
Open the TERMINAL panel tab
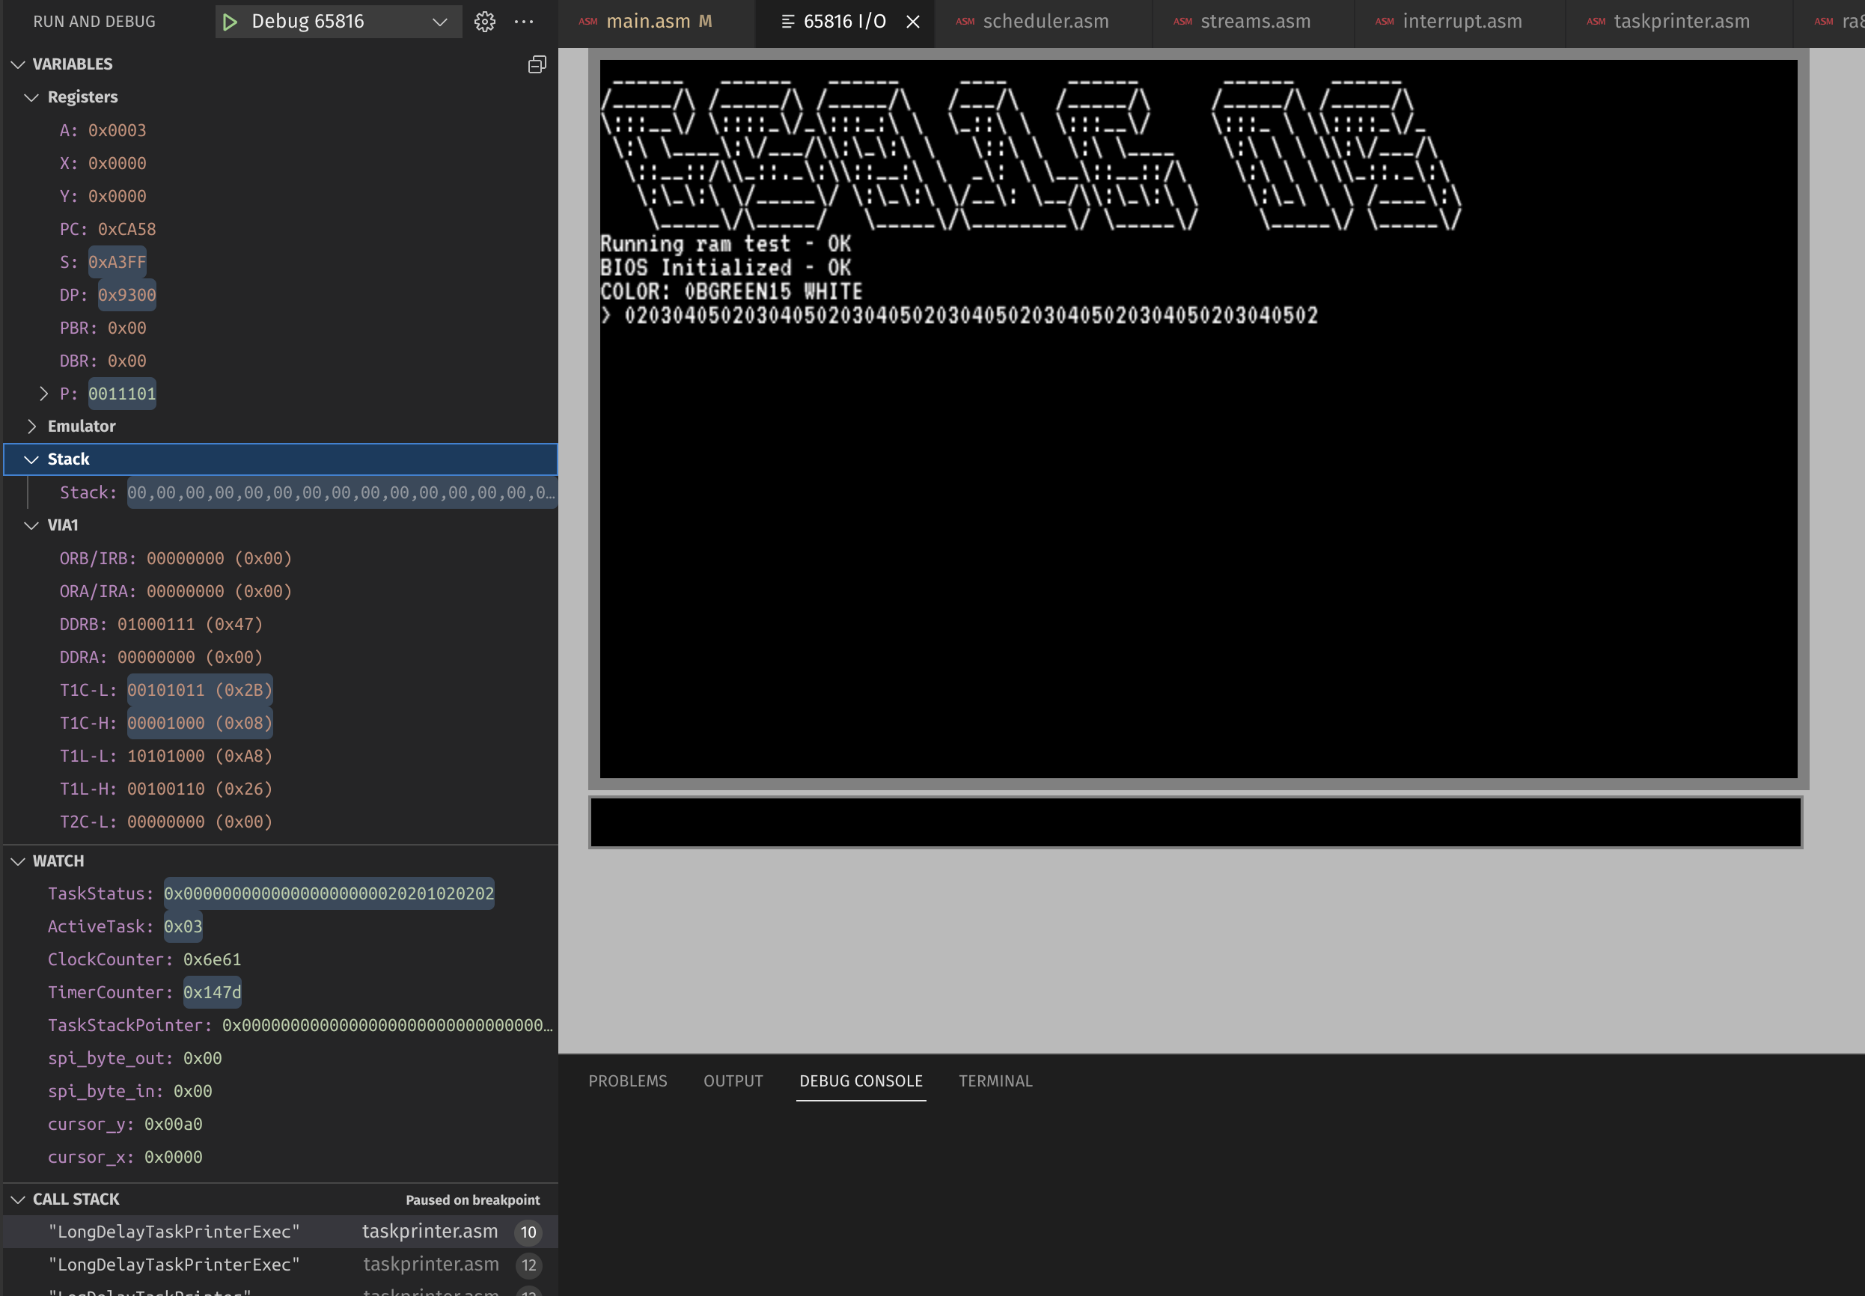tap(995, 1080)
